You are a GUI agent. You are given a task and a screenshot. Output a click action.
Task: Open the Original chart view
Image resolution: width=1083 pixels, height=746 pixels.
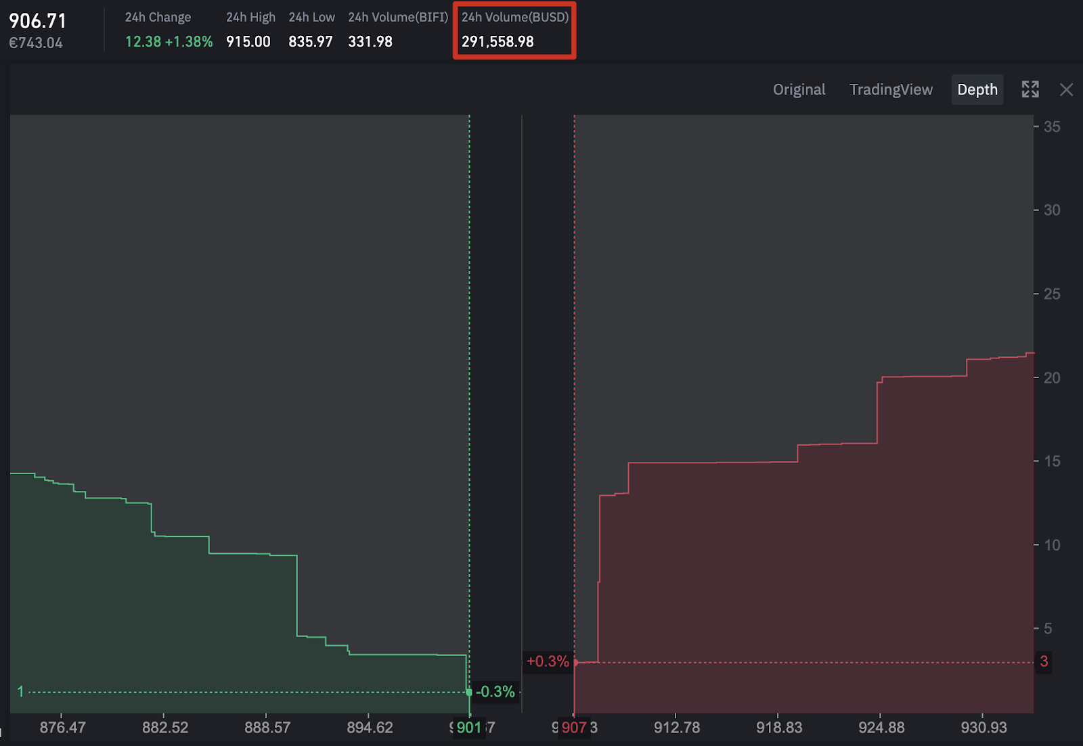coord(799,89)
